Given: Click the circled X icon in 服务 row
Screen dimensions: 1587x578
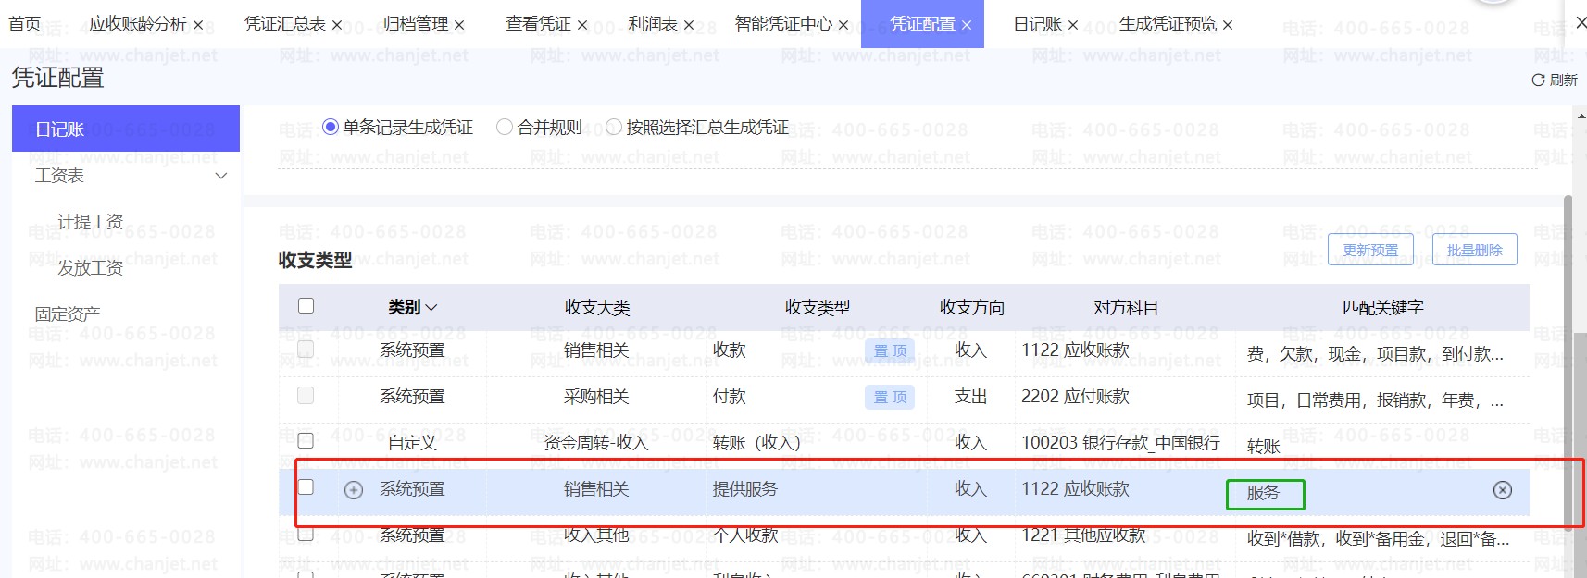Looking at the screenshot, I should 1503,490.
